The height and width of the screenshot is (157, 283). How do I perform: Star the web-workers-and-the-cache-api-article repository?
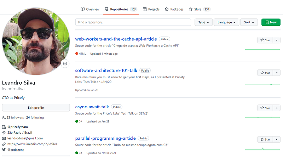(265, 40)
